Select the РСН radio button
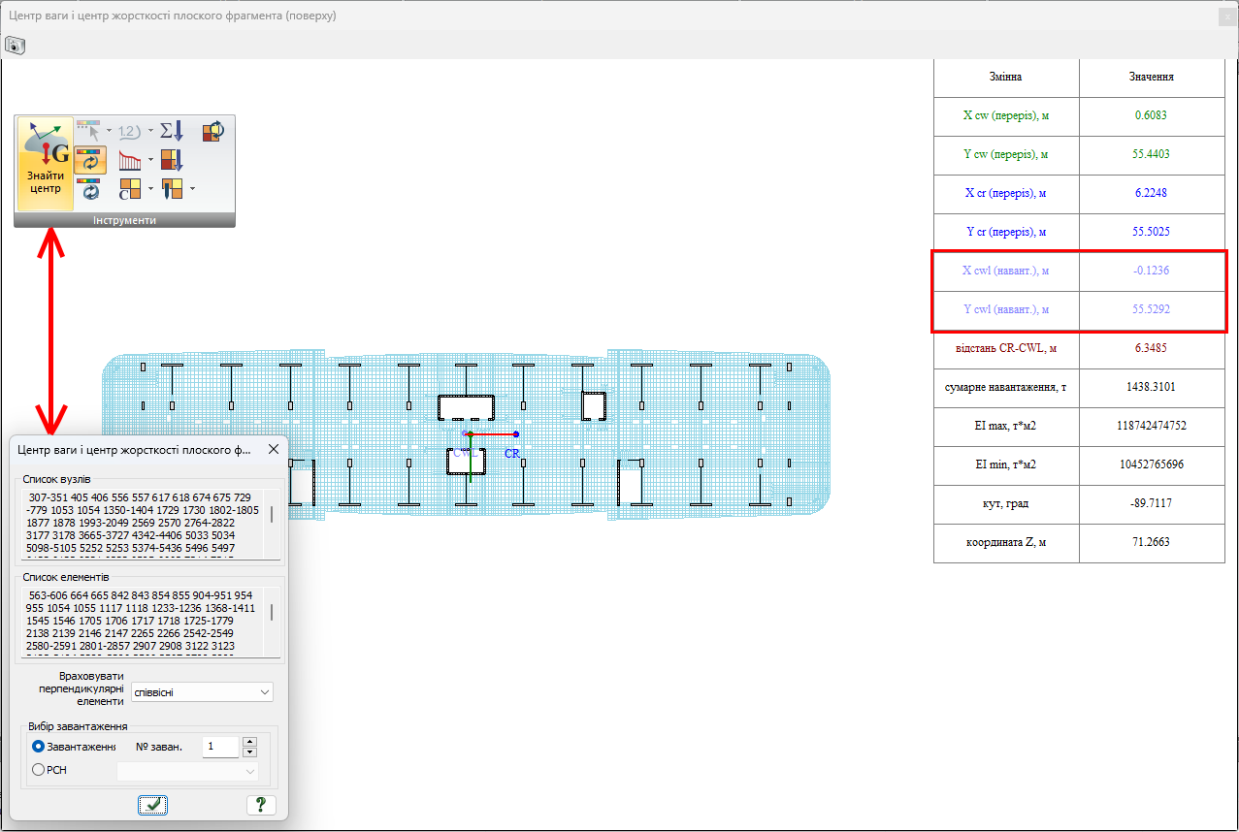Viewport: 1239px width, 832px height. 39,770
